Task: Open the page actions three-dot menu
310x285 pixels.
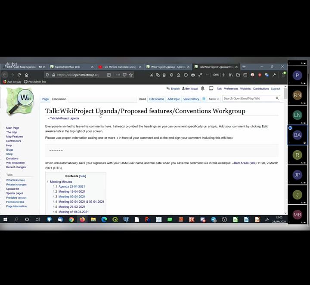Action: coord(118,75)
